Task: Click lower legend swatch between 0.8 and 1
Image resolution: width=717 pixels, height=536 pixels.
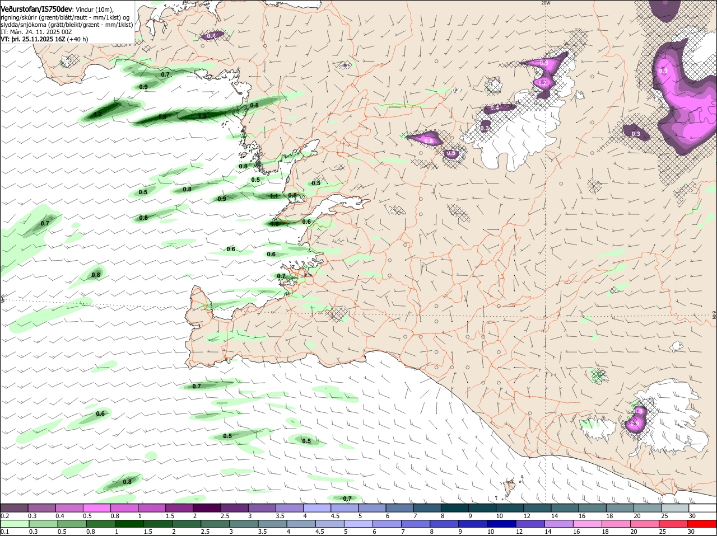Action: coord(100,524)
